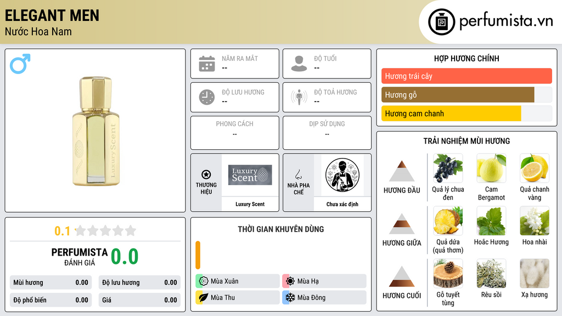Click the blue male gender symbol icon
Screen dimensions: 562x316
[20, 64]
